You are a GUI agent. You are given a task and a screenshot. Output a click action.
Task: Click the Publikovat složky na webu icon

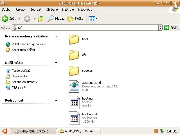(8, 44)
